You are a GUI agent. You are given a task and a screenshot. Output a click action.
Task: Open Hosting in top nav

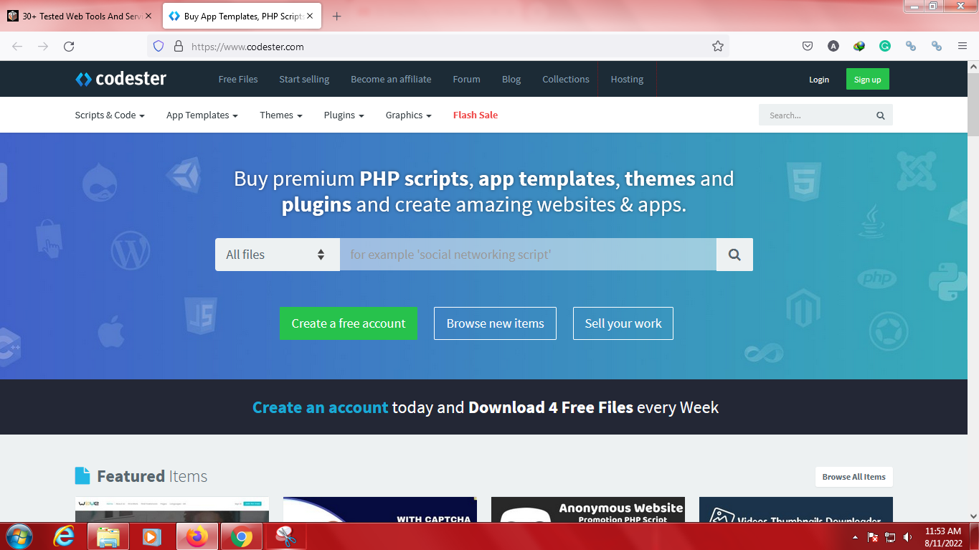627,79
